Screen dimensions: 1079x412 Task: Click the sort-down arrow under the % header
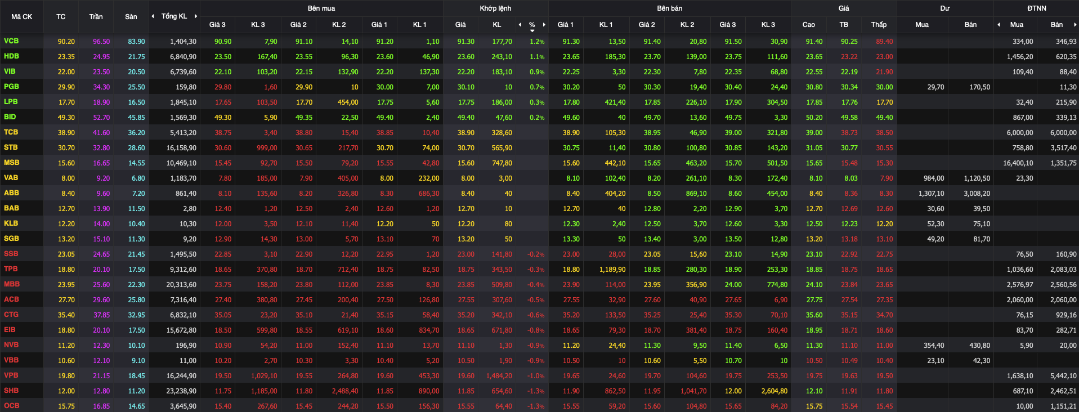532,30
